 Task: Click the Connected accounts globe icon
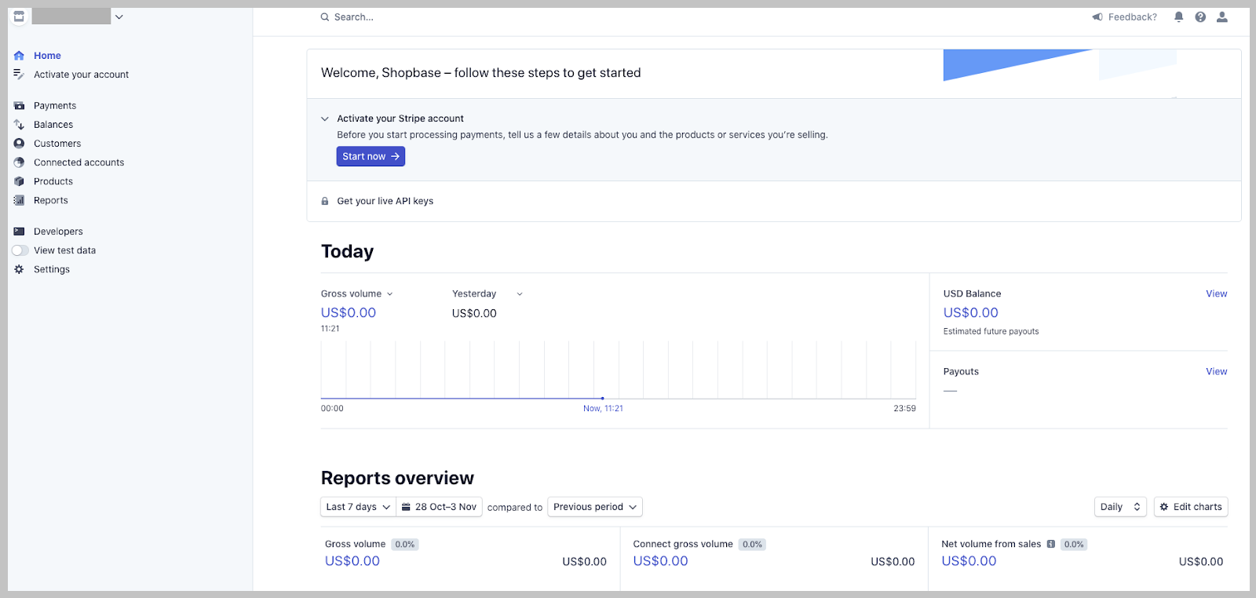(x=19, y=162)
